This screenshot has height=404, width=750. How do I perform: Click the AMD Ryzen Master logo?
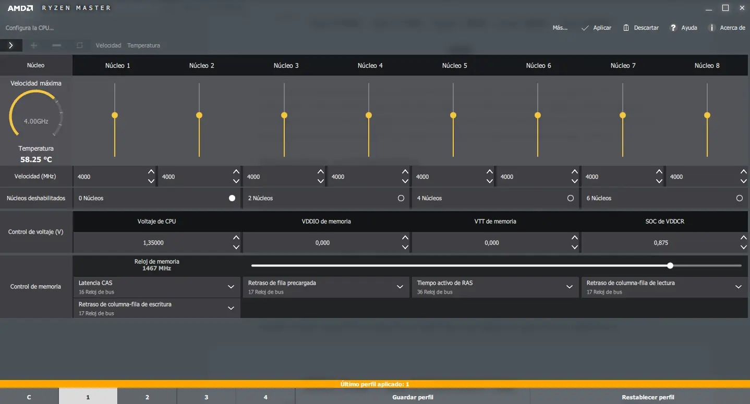[59, 8]
